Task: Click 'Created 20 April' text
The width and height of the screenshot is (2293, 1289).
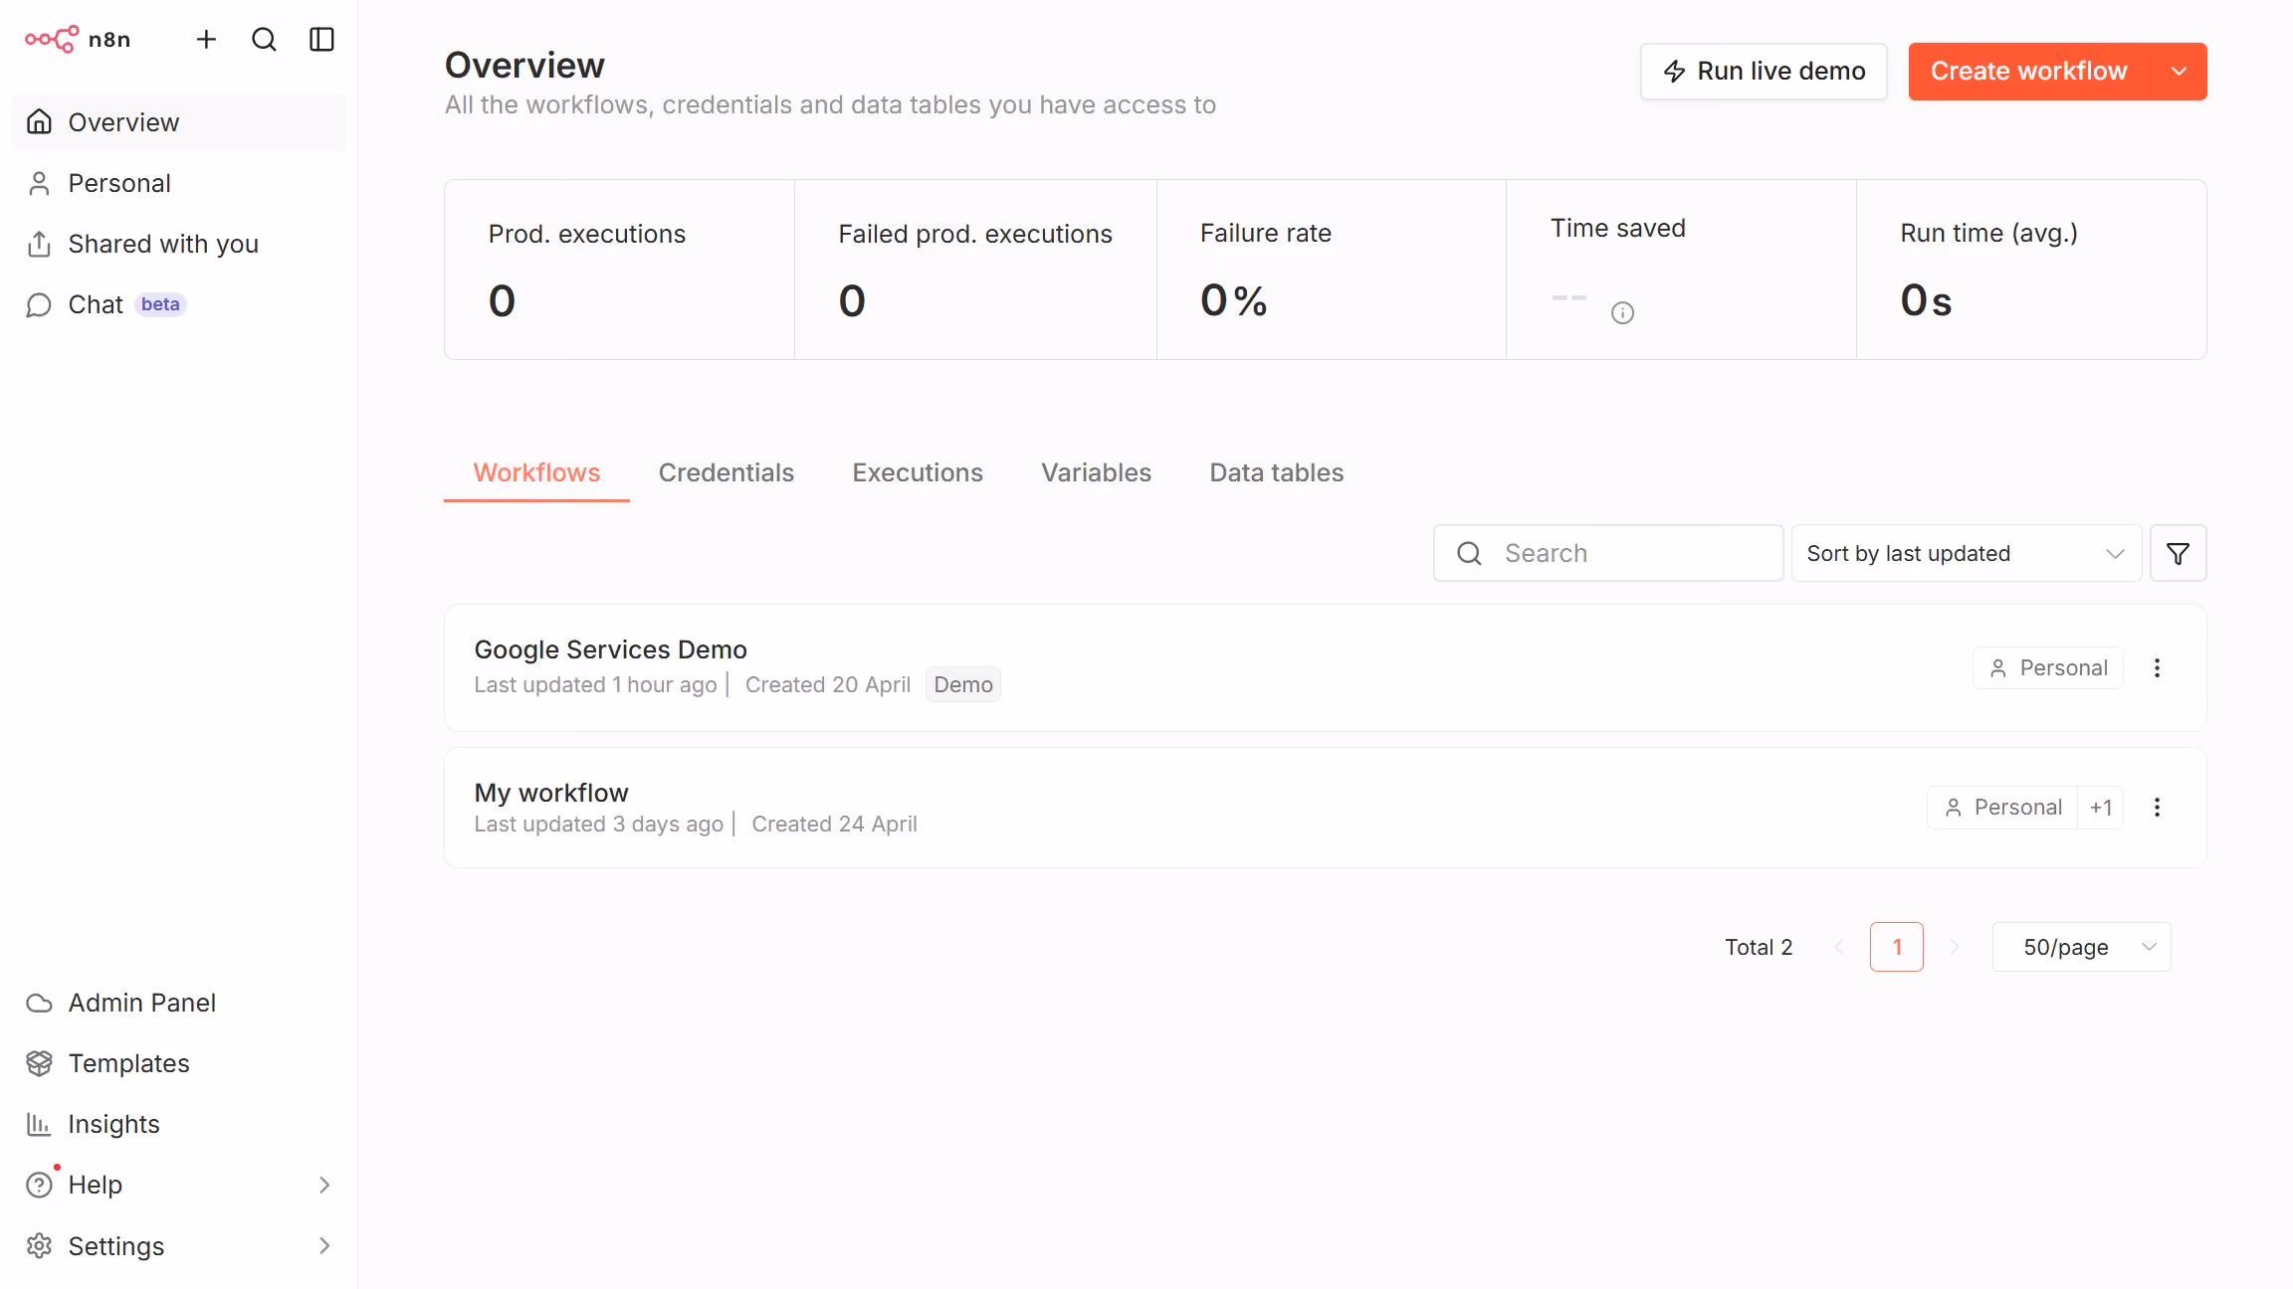Action: pyautogui.click(x=828, y=685)
